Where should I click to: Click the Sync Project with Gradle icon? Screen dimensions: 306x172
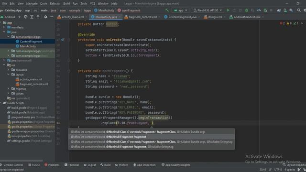tap(279, 10)
